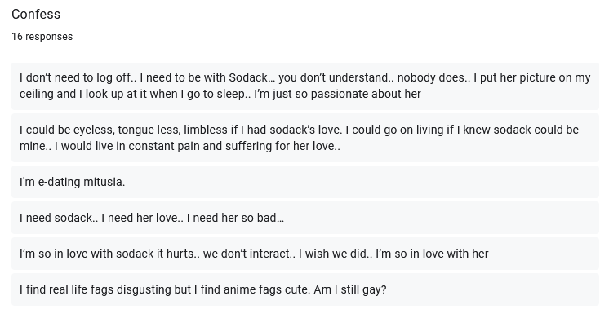The height and width of the screenshot is (309, 600).
Task: Click the phrase "nobody does.."
Action: coord(434,77)
